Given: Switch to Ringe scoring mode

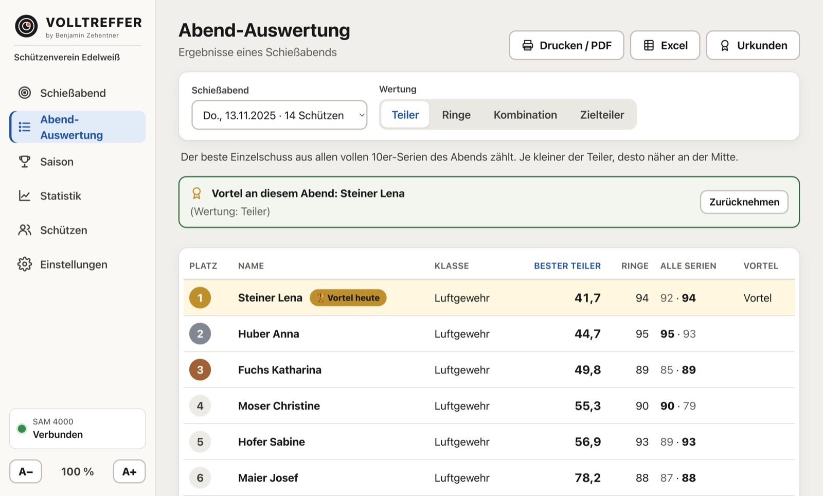Looking at the screenshot, I should point(456,115).
